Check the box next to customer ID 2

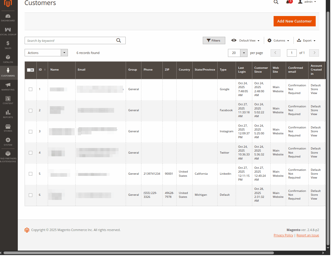[31, 110]
